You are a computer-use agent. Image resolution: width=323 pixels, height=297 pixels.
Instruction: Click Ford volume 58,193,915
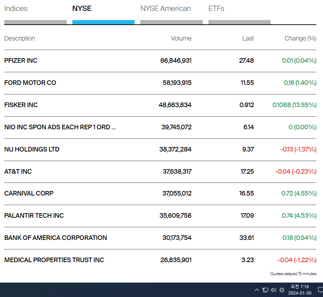click(x=177, y=83)
